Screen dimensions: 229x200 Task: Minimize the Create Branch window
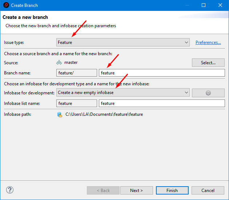click(187, 5)
